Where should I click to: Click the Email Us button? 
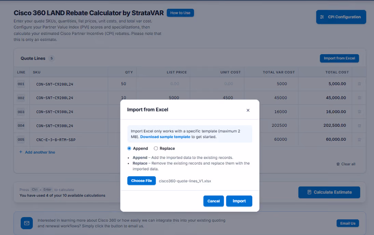click(347, 223)
